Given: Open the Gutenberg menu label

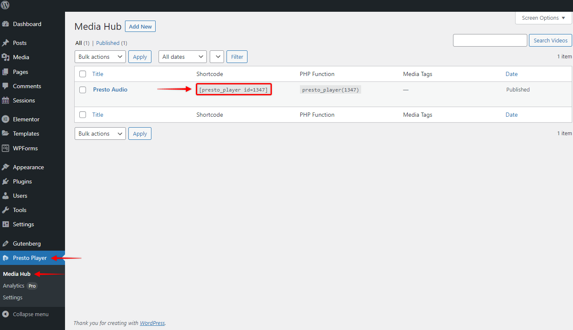Looking at the screenshot, I should (x=27, y=244).
